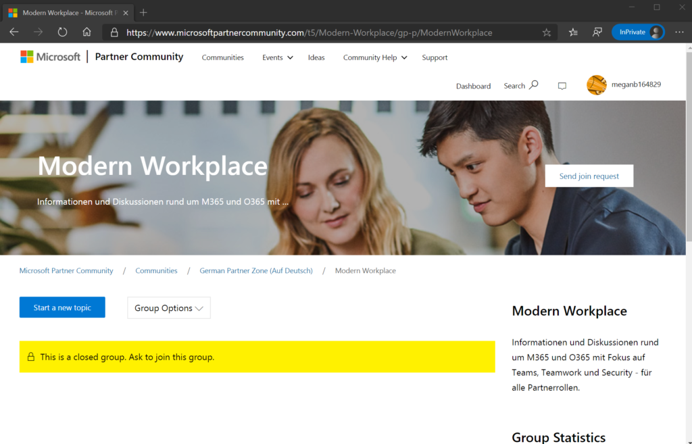The width and height of the screenshot is (692, 444).
Task: Click the Modern Workplace banner heading
Action: (153, 166)
